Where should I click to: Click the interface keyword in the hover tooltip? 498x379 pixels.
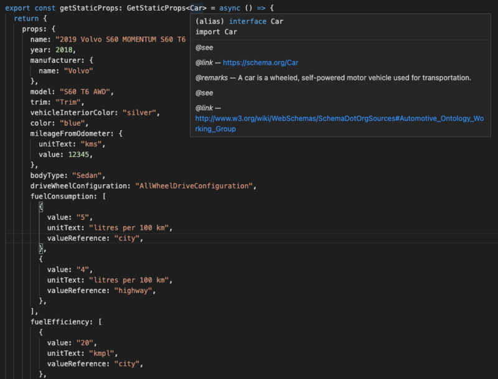point(248,21)
